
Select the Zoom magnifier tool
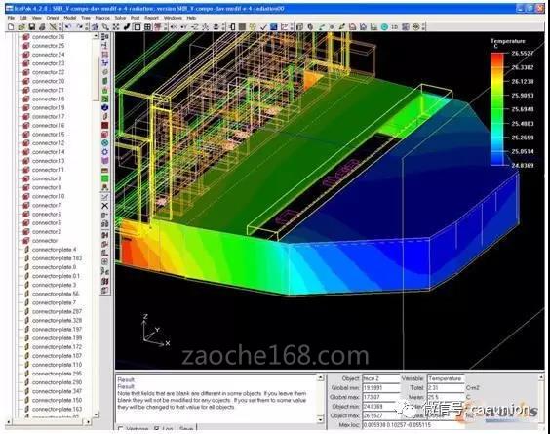coord(105,26)
